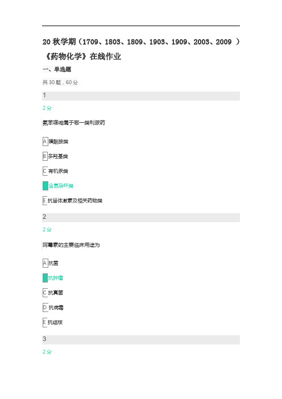
Task: Select option C 抗真菌 in question 2
Action: 53,293
